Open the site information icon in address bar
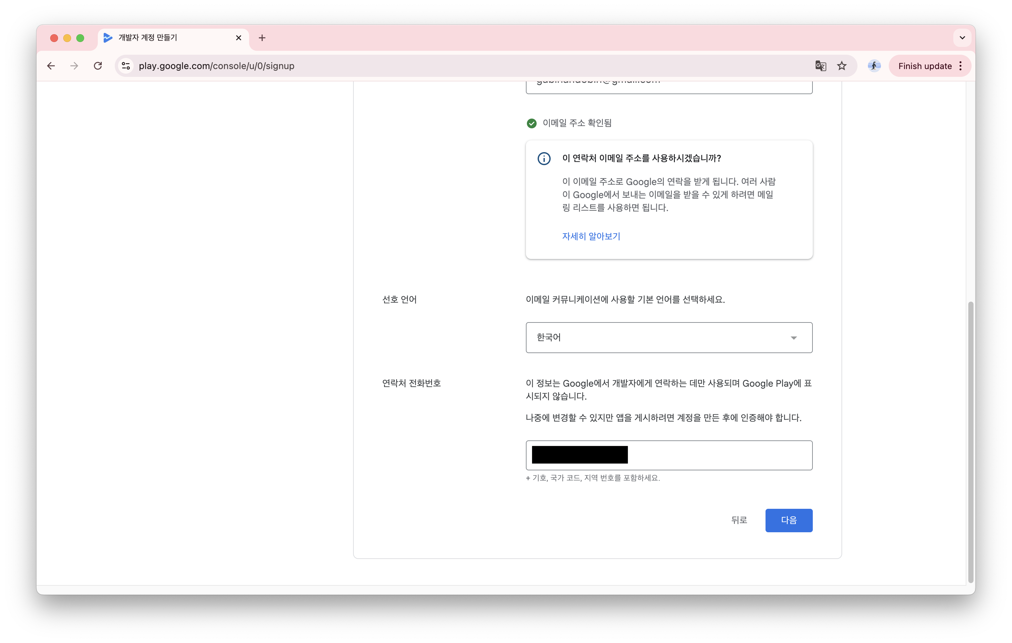The width and height of the screenshot is (1012, 643). [126, 65]
